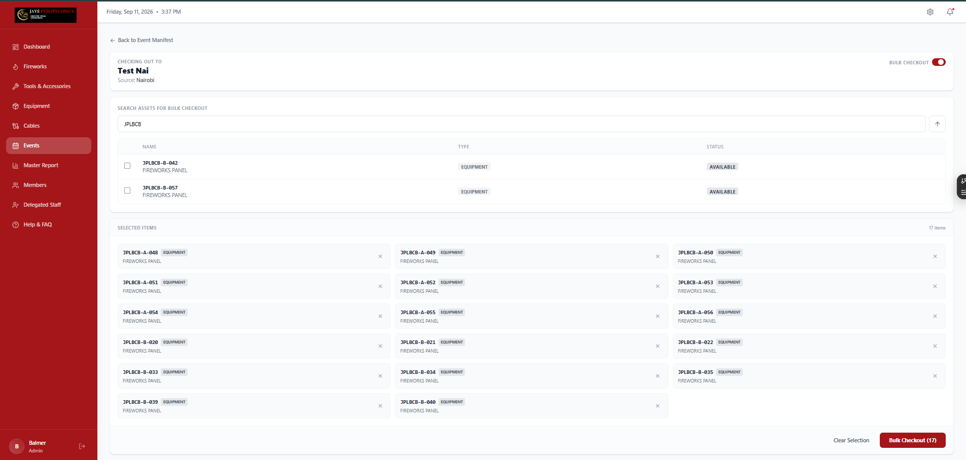Click the STATUS column header

715,147
